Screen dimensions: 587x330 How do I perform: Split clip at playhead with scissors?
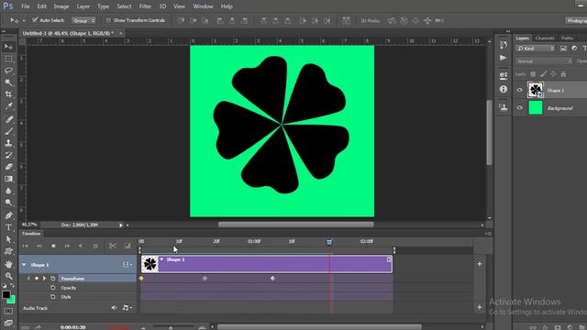(x=112, y=246)
